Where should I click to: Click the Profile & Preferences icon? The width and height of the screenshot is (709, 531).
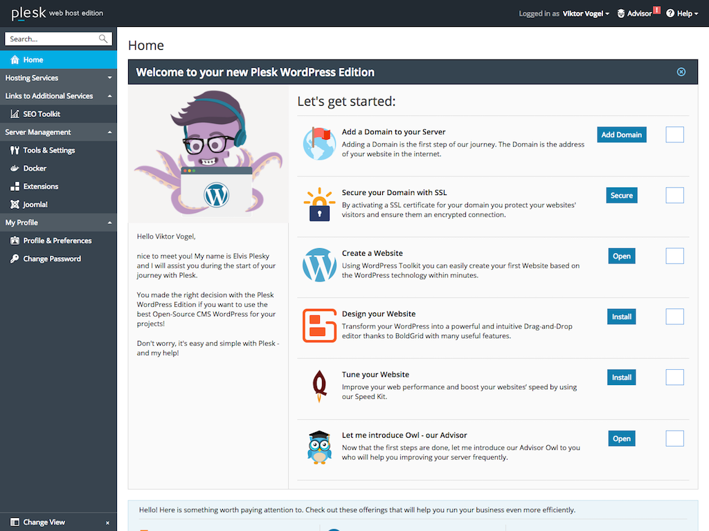click(15, 241)
